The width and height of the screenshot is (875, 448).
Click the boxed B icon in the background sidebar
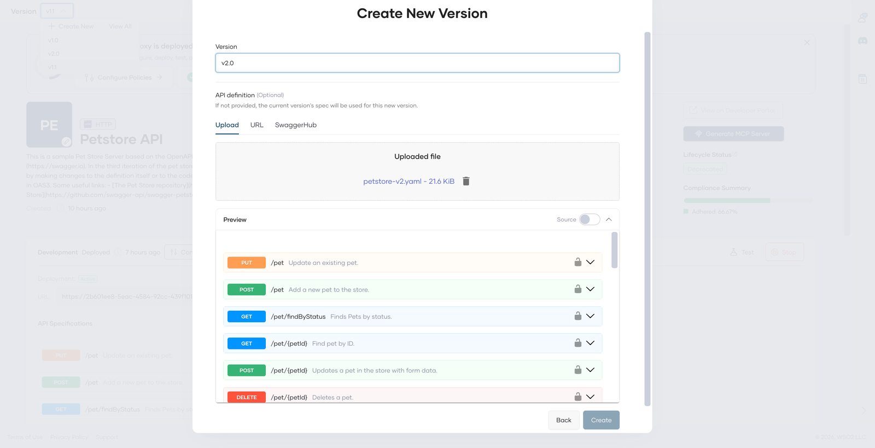tap(862, 79)
